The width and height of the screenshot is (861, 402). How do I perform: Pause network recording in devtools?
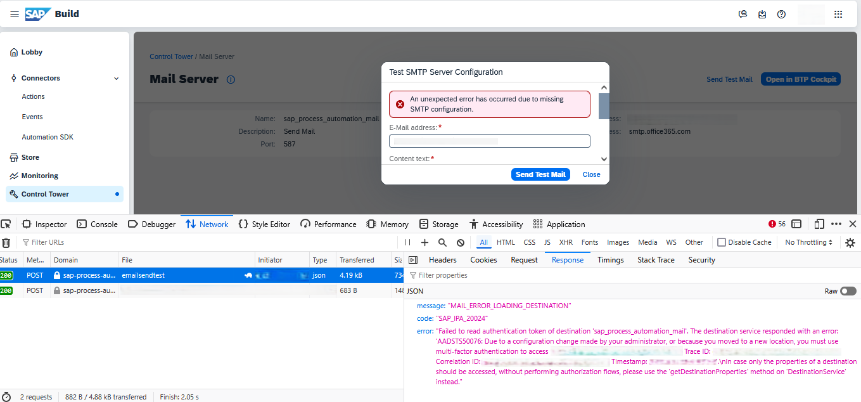(x=407, y=242)
